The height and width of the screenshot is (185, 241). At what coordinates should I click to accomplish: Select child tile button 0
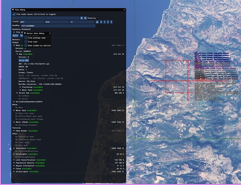click(101, 22)
